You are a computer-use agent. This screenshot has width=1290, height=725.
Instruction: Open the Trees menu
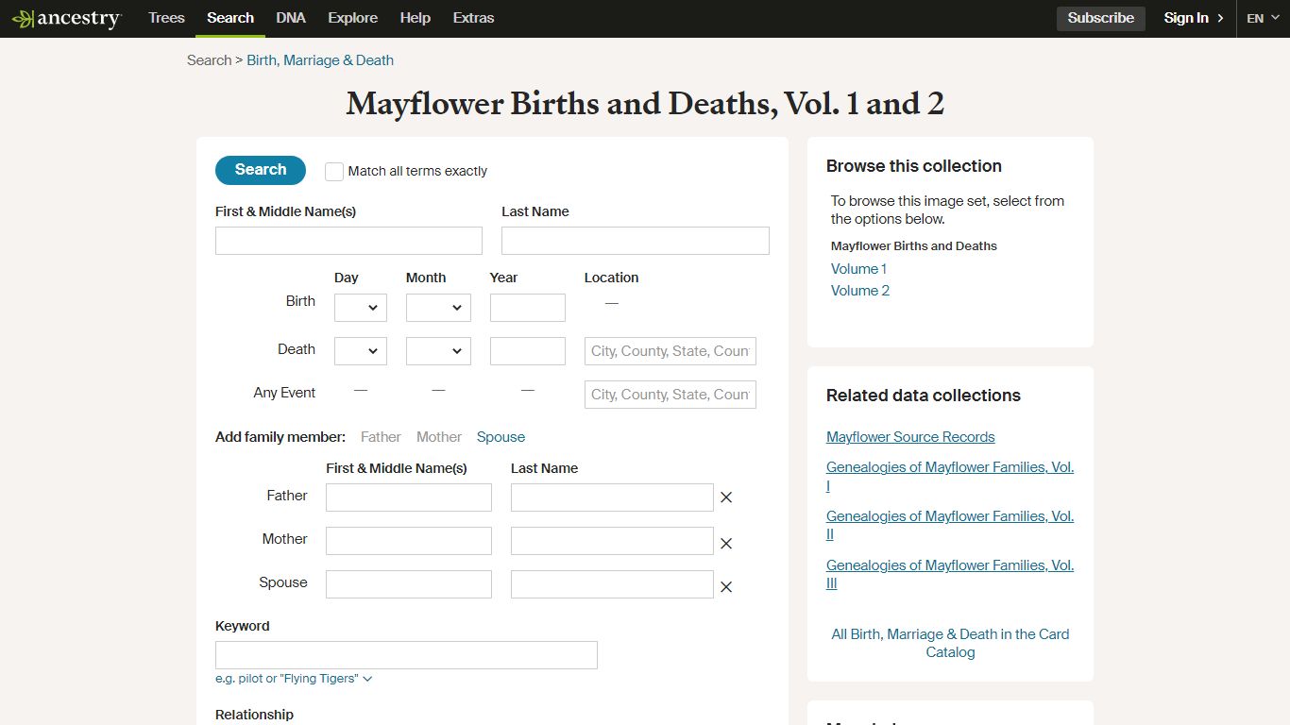166,18
